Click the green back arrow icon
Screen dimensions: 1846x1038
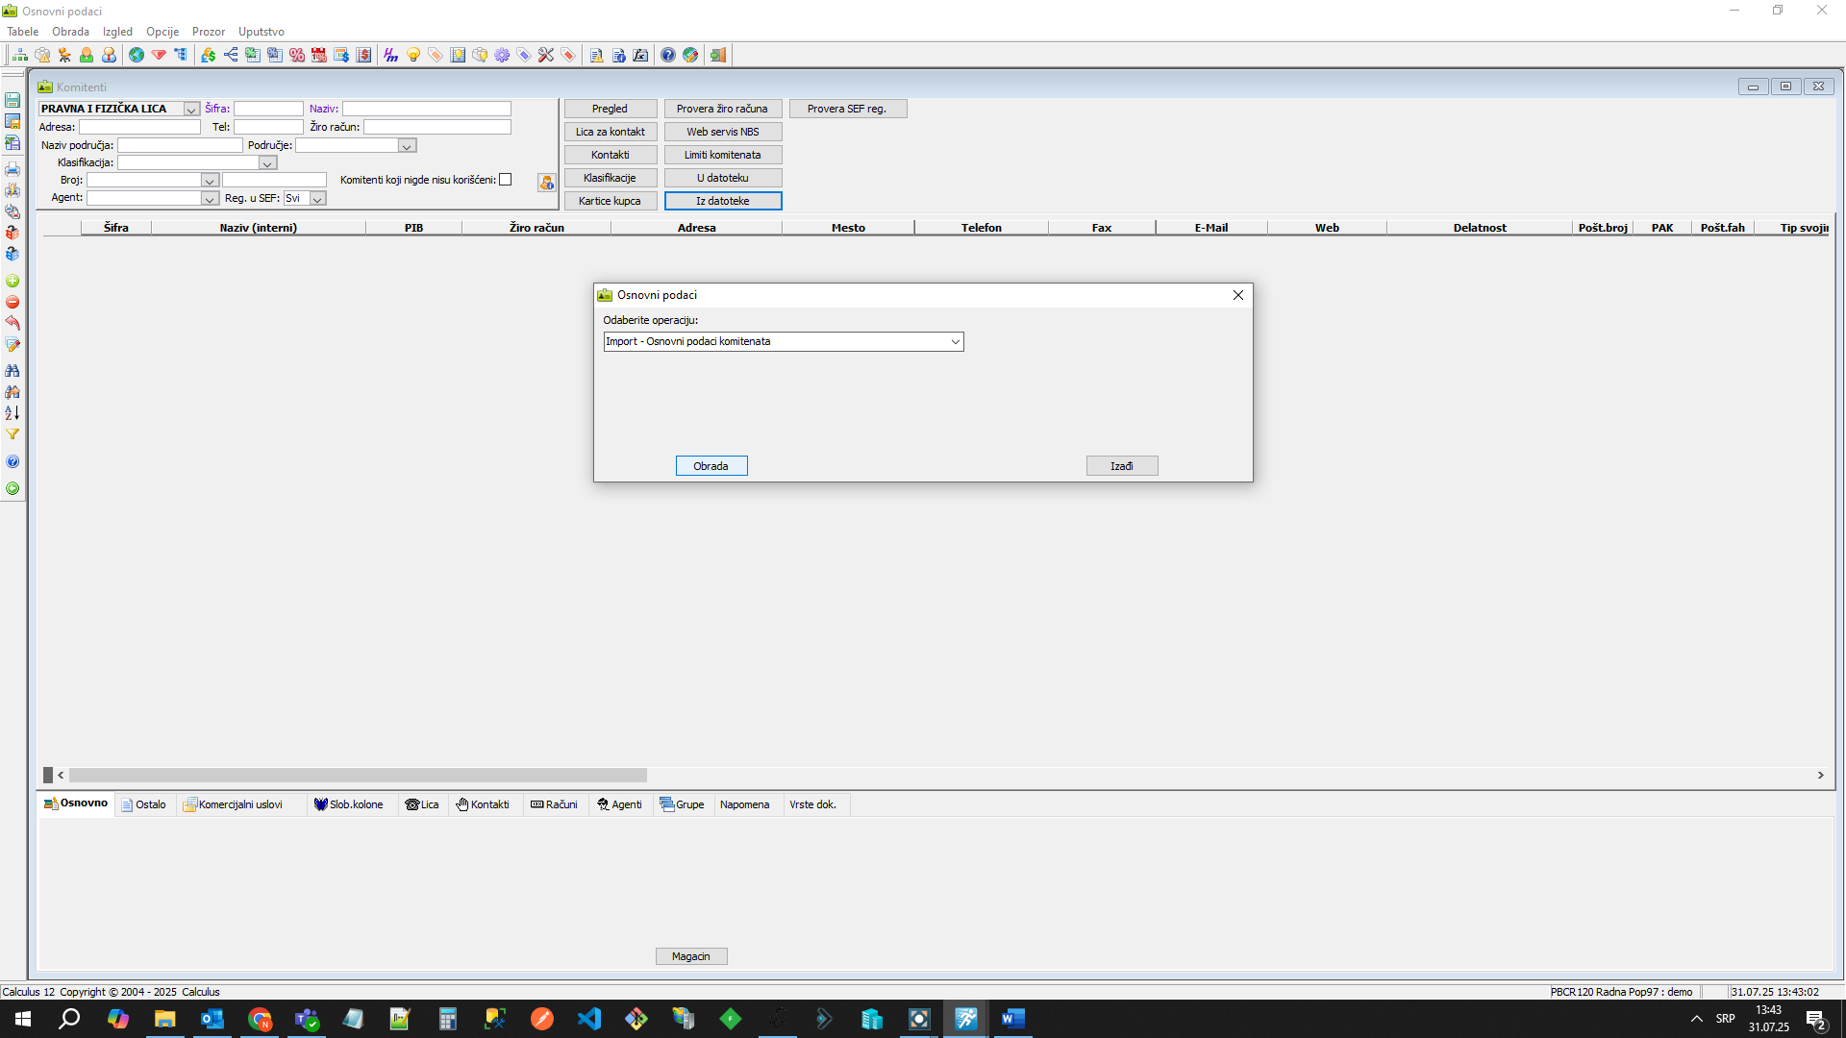tap(12, 489)
